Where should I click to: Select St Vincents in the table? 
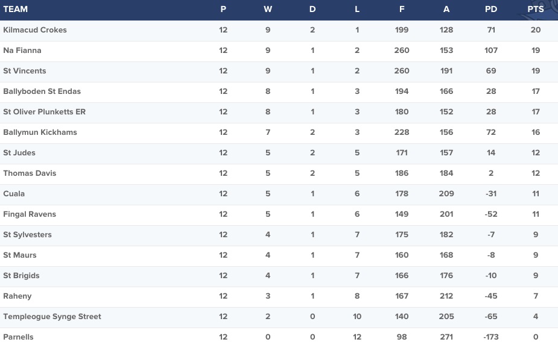pos(25,70)
